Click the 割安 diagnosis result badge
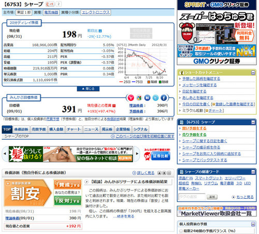This screenshot has width=259, height=234. (x=27, y=193)
